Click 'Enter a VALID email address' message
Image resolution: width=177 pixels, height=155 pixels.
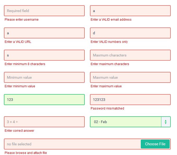coord(111,20)
